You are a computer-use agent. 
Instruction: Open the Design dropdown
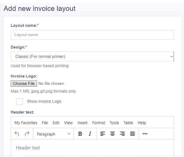point(92,56)
